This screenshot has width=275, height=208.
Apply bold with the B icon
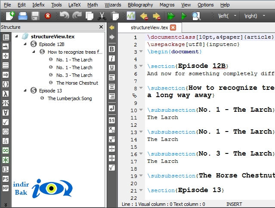(112, 49)
